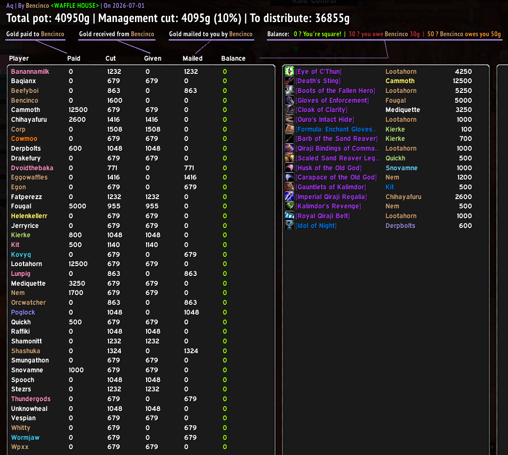Select the Lootahorn player name in roster
The image size is (508, 455).
tap(26, 264)
